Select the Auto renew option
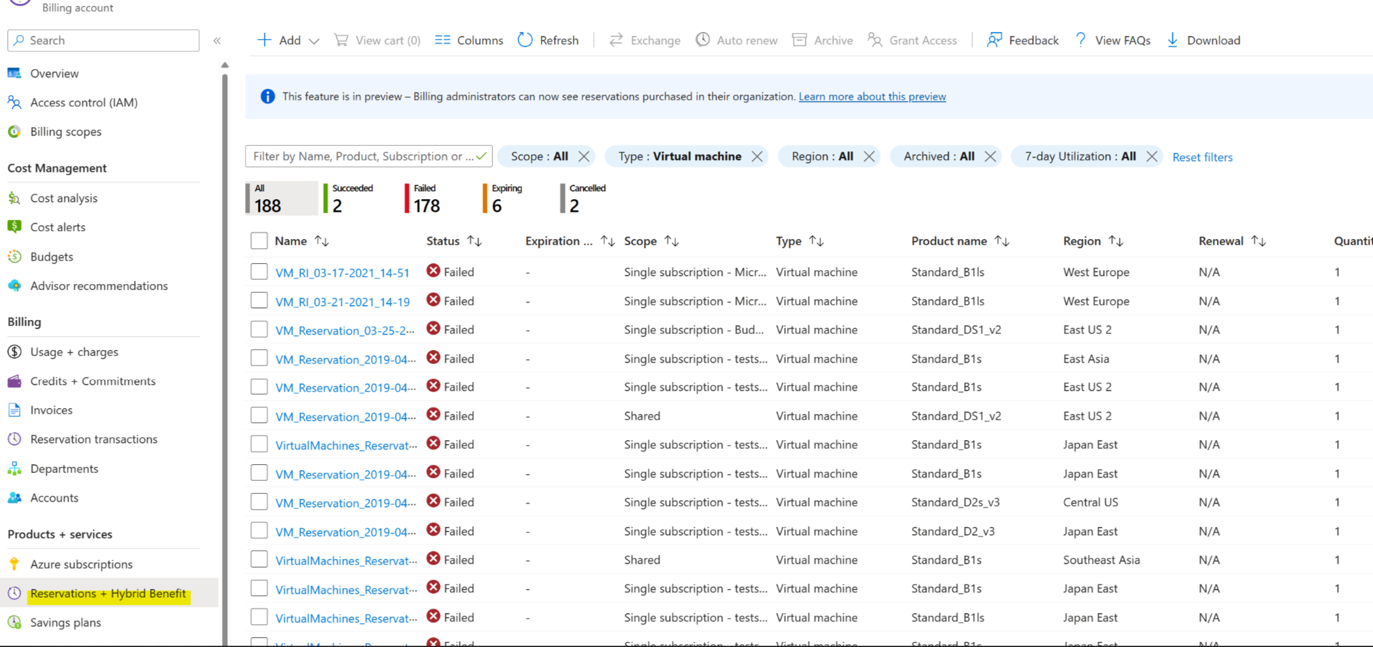Viewport: 1373px width, 647px height. 736,40
